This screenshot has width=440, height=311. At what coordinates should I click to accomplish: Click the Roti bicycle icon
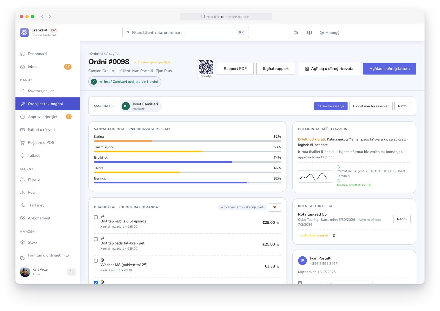pyautogui.click(x=23, y=192)
